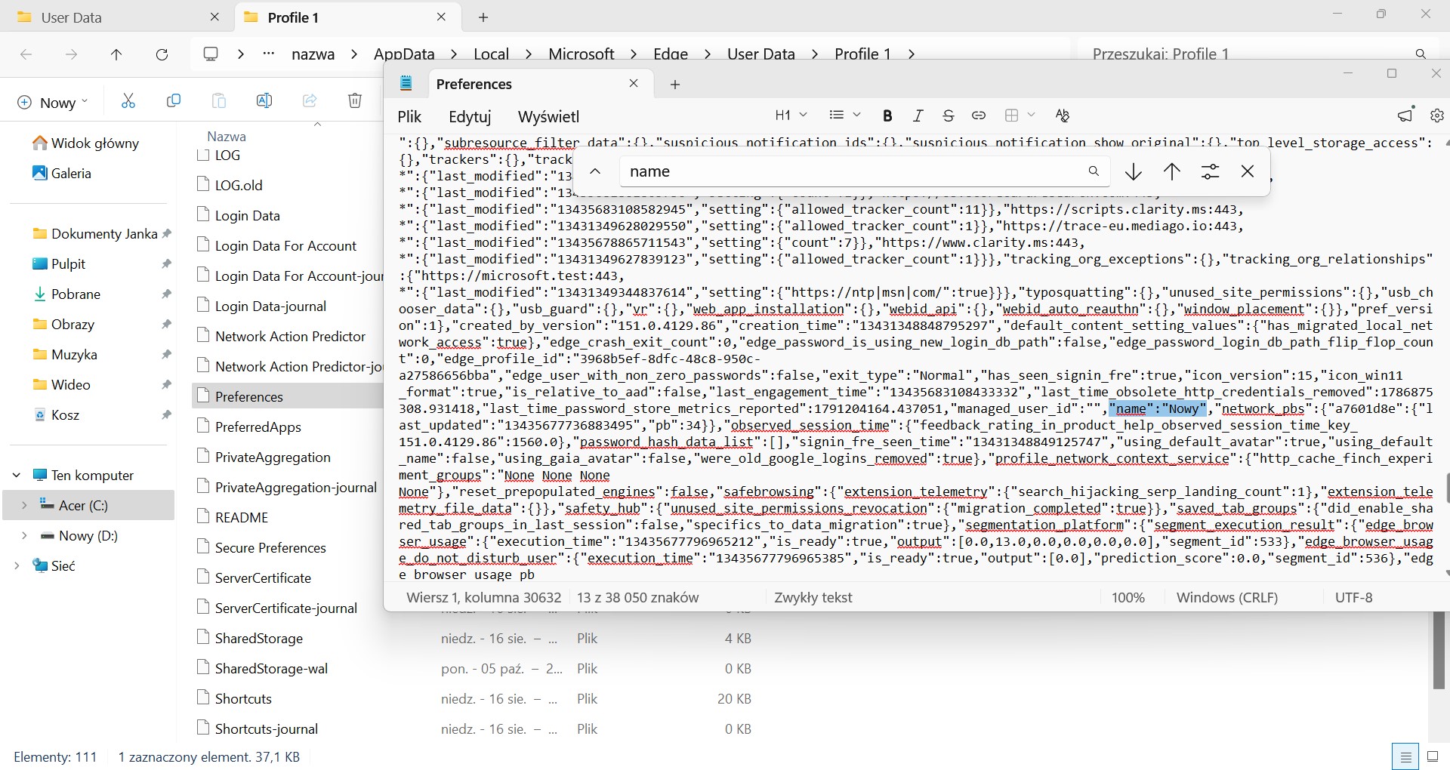The image size is (1450, 770).
Task: Add a new Notepad tab
Action: click(x=675, y=85)
